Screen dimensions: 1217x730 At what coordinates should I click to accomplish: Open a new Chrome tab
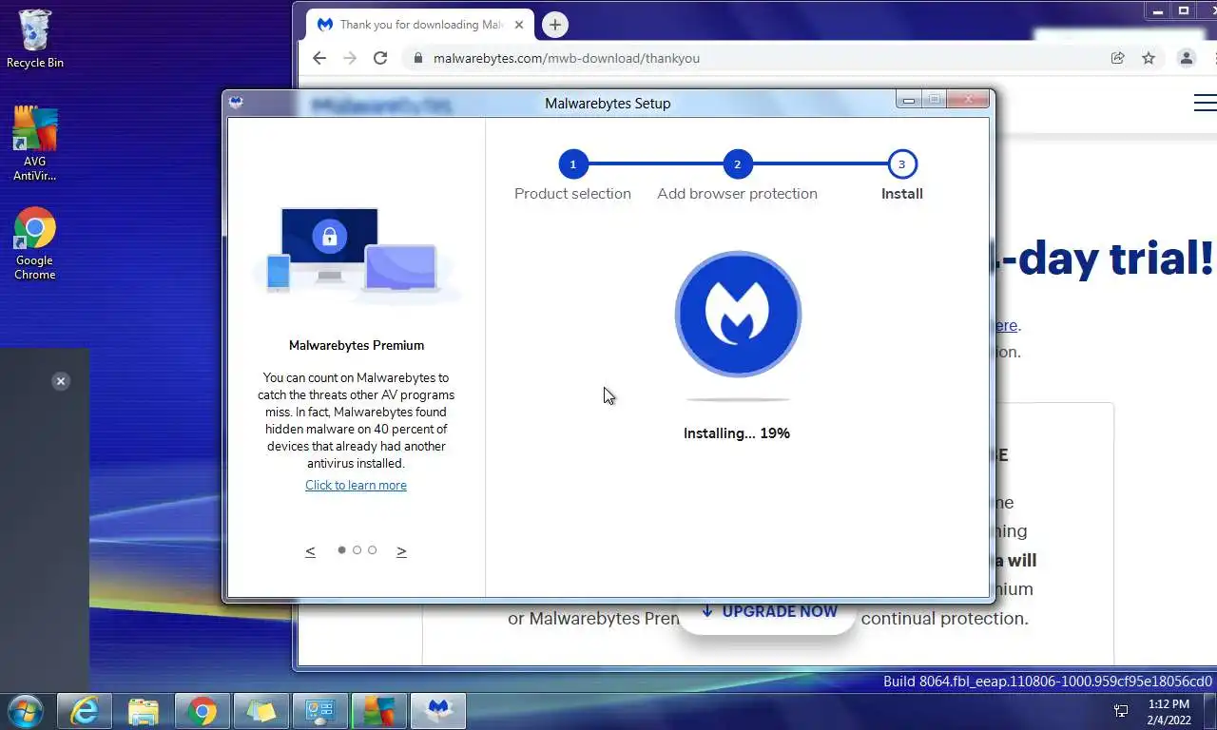point(555,25)
